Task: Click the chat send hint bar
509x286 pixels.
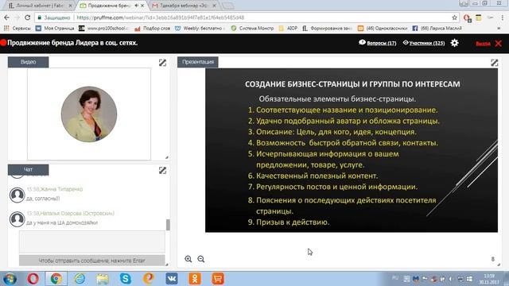Action: (92, 261)
